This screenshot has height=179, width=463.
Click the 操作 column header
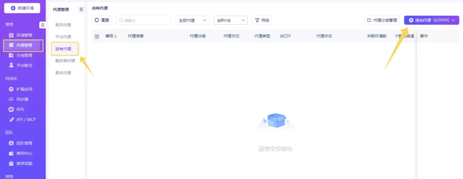(x=424, y=36)
